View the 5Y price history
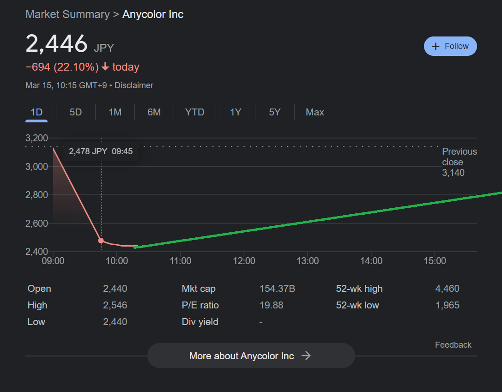Viewport: 502px width, 392px height. click(274, 112)
